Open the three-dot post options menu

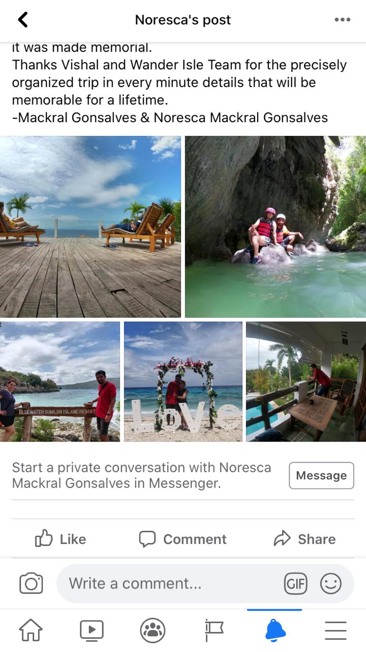tap(342, 20)
